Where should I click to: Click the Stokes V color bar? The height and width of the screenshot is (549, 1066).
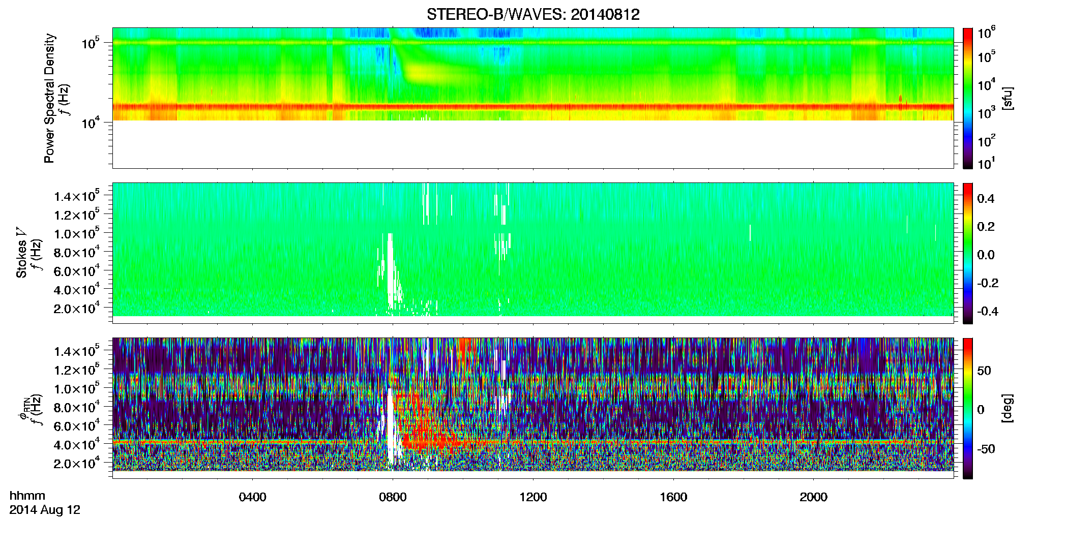click(x=968, y=253)
